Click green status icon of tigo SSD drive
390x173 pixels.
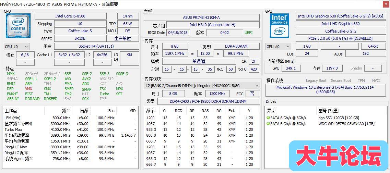click(x=268, y=118)
